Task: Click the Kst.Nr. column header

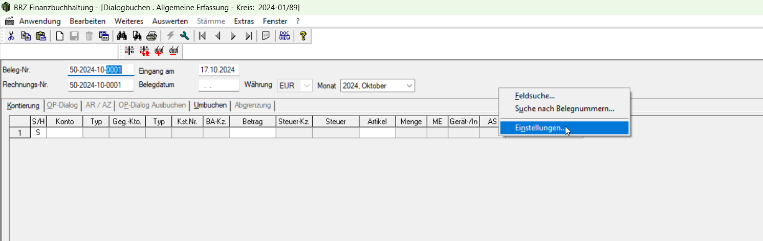Action: [x=187, y=121]
